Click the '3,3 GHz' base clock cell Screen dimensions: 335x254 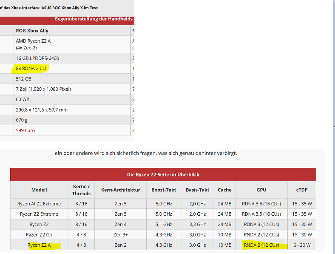(197, 225)
